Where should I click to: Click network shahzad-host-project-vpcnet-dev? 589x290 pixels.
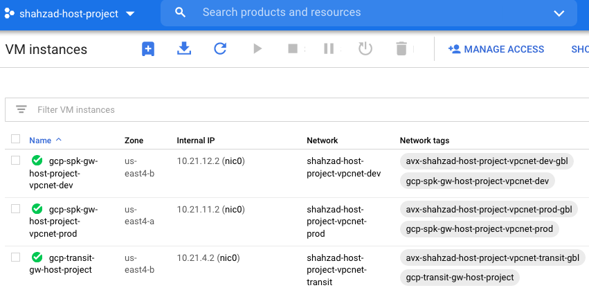(344, 167)
